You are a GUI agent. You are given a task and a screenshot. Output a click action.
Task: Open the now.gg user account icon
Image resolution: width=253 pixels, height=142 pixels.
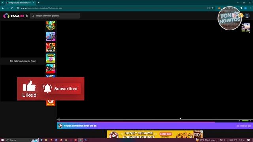point(247,16)
